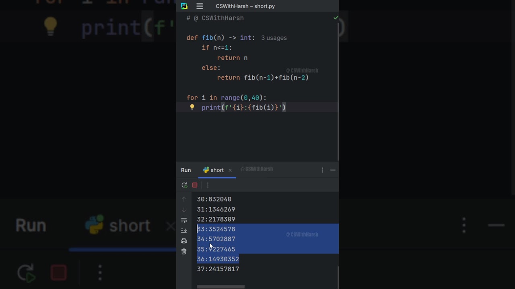515x289 pixels.
Task: Close the short run tab
Action: (x=230, y=170)
